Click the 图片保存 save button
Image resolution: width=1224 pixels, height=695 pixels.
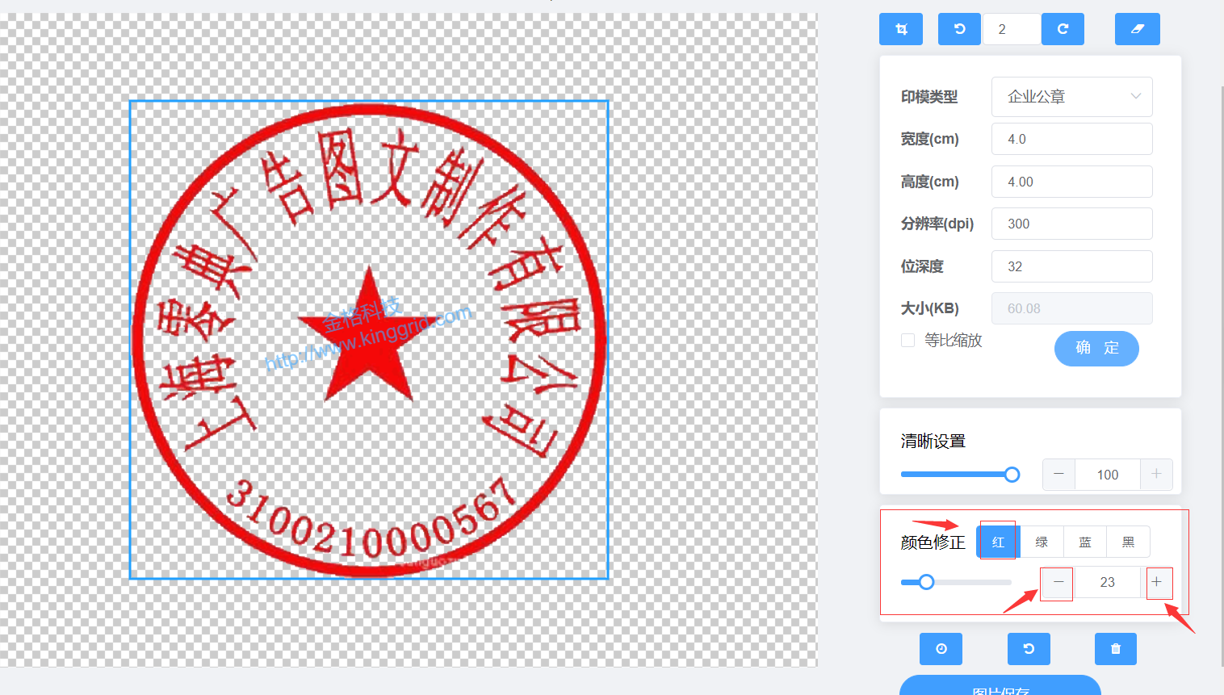tap(1000, 687)
